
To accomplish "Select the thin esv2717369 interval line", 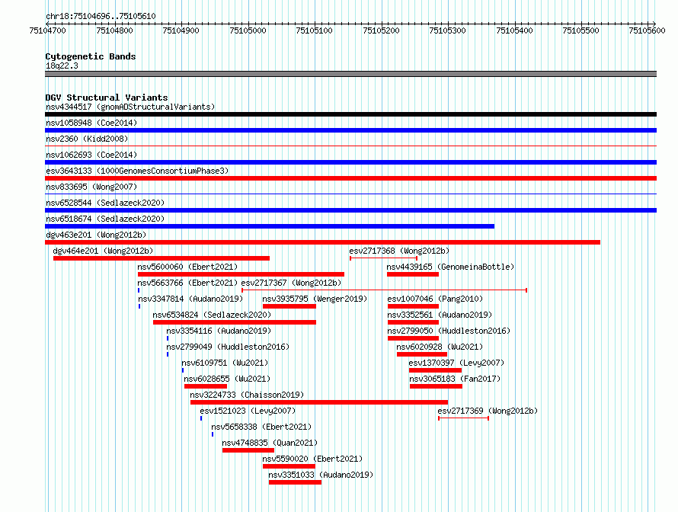I will [463, 418].
